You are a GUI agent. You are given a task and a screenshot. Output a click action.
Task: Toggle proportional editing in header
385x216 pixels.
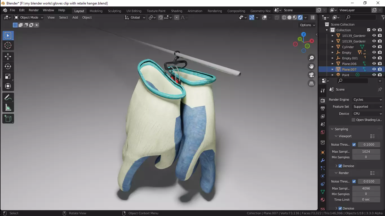(177, 17)
